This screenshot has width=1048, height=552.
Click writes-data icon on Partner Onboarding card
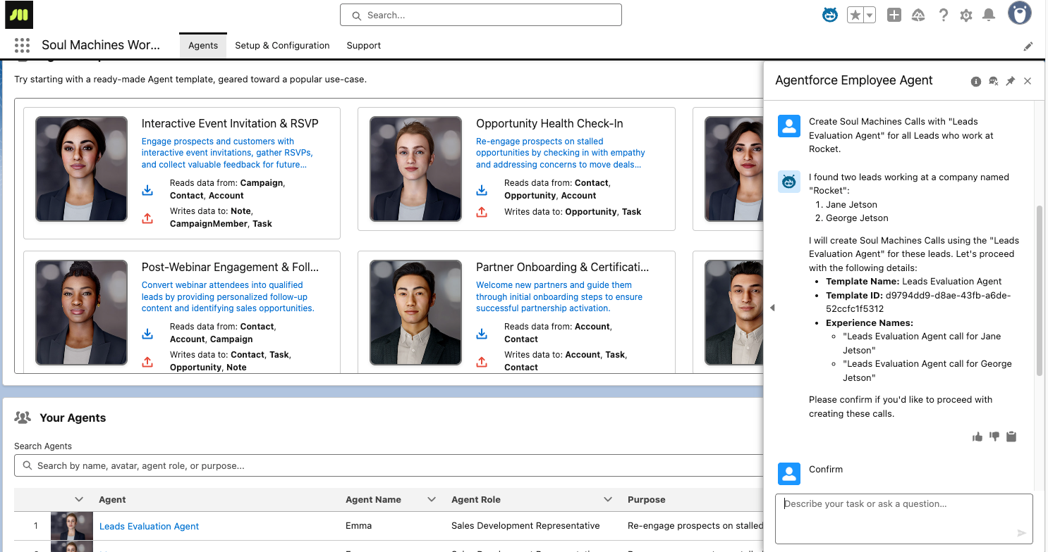coord(482,362)
